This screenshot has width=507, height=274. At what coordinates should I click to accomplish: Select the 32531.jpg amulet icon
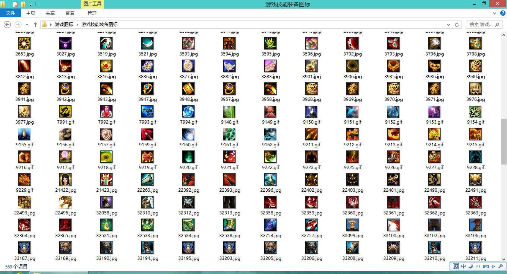tap(106, 225)
